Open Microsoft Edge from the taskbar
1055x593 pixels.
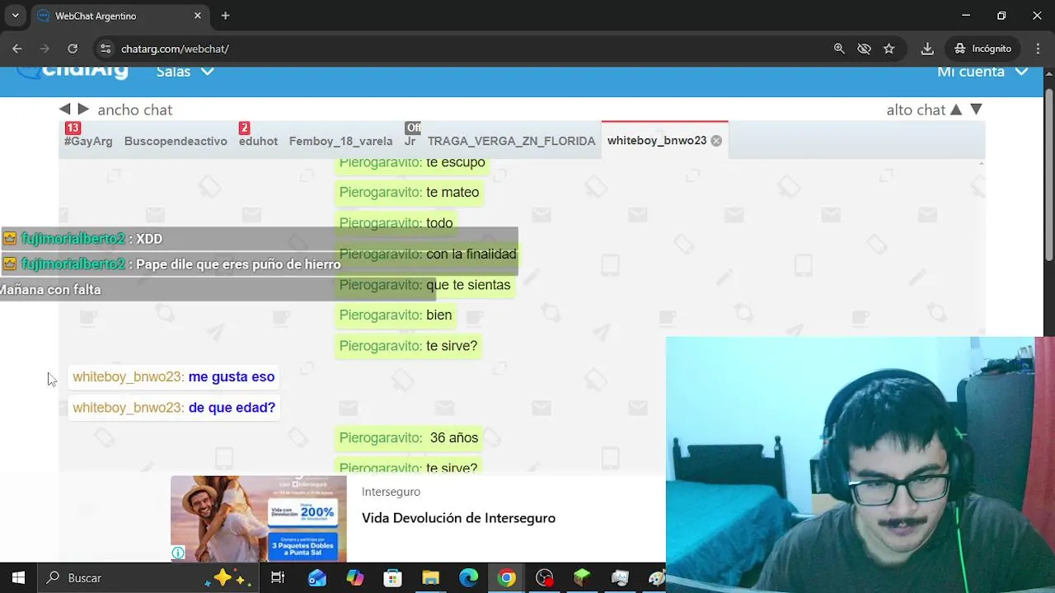469,578
